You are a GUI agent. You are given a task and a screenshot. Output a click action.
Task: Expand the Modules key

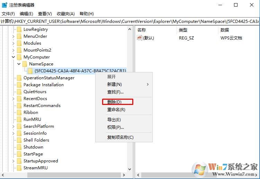14,43
